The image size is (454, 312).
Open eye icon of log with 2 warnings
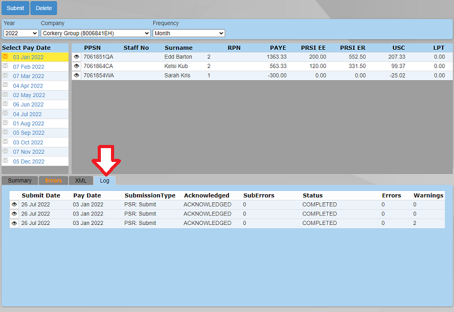[x=15, y=223]
